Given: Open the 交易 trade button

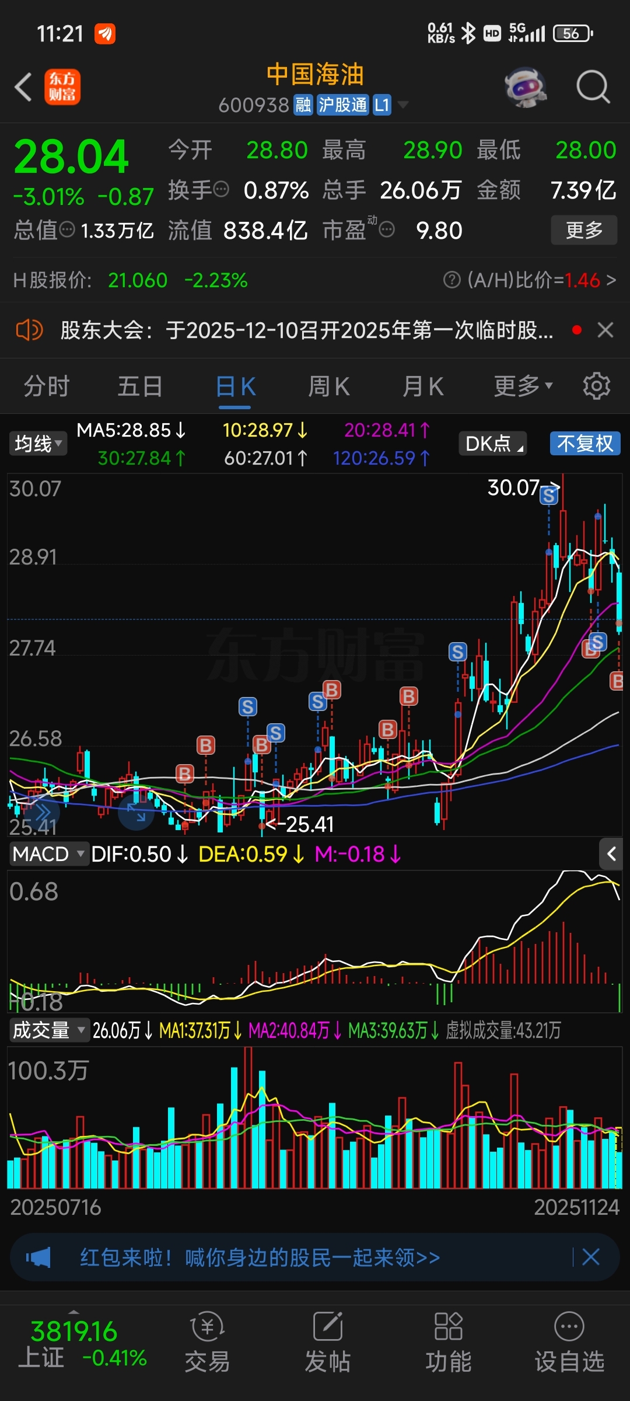Looking at the screenshot, I should (207, 1343).
